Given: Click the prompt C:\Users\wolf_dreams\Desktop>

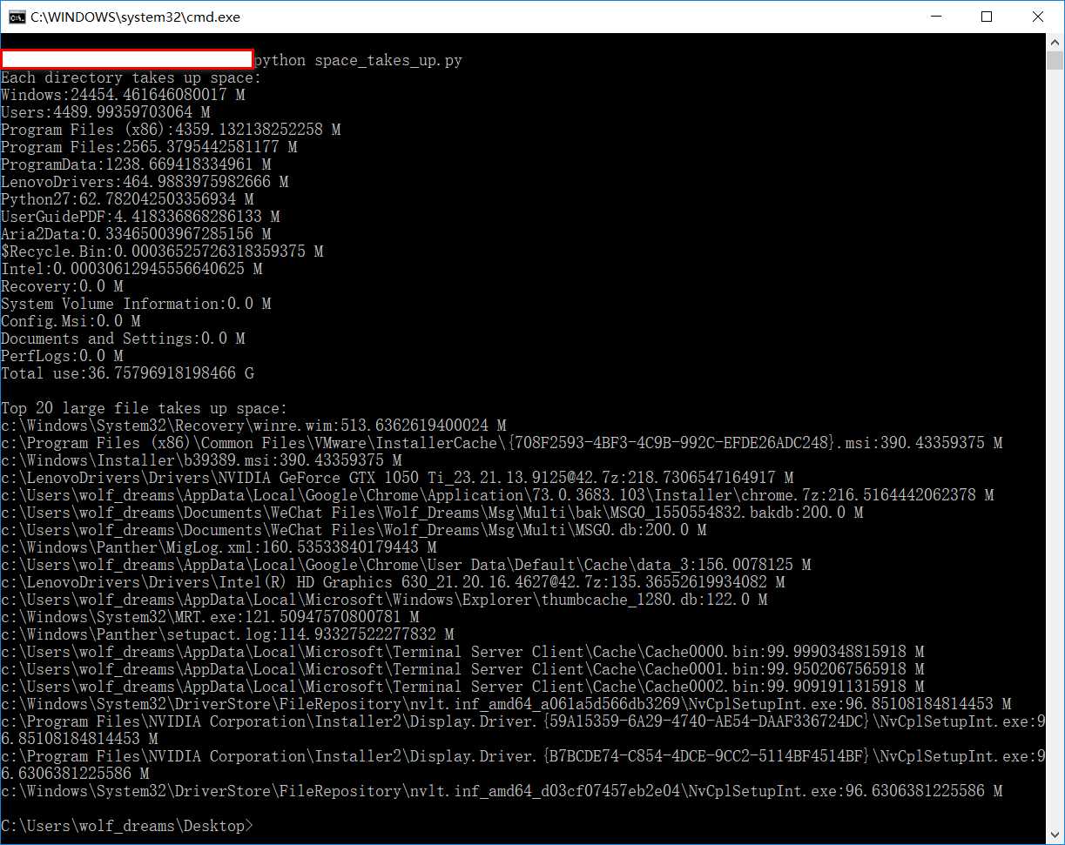Looking at the screenshot, I should pos(127,826).
